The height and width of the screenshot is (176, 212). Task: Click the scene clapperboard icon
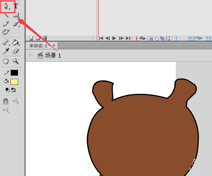[40, 55]
